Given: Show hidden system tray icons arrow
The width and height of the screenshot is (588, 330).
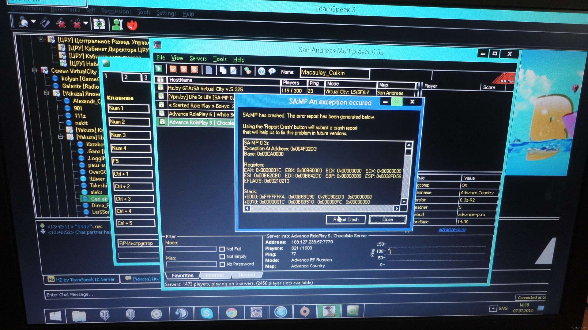Looking at the screenshot, I should click(x=493, y=308).
